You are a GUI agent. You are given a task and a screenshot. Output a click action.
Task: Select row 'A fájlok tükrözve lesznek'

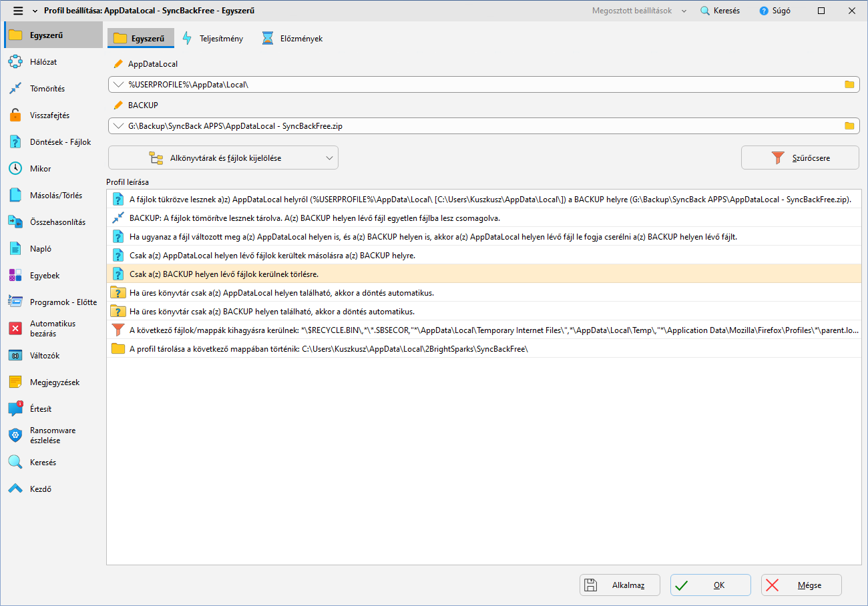[483, 199]
